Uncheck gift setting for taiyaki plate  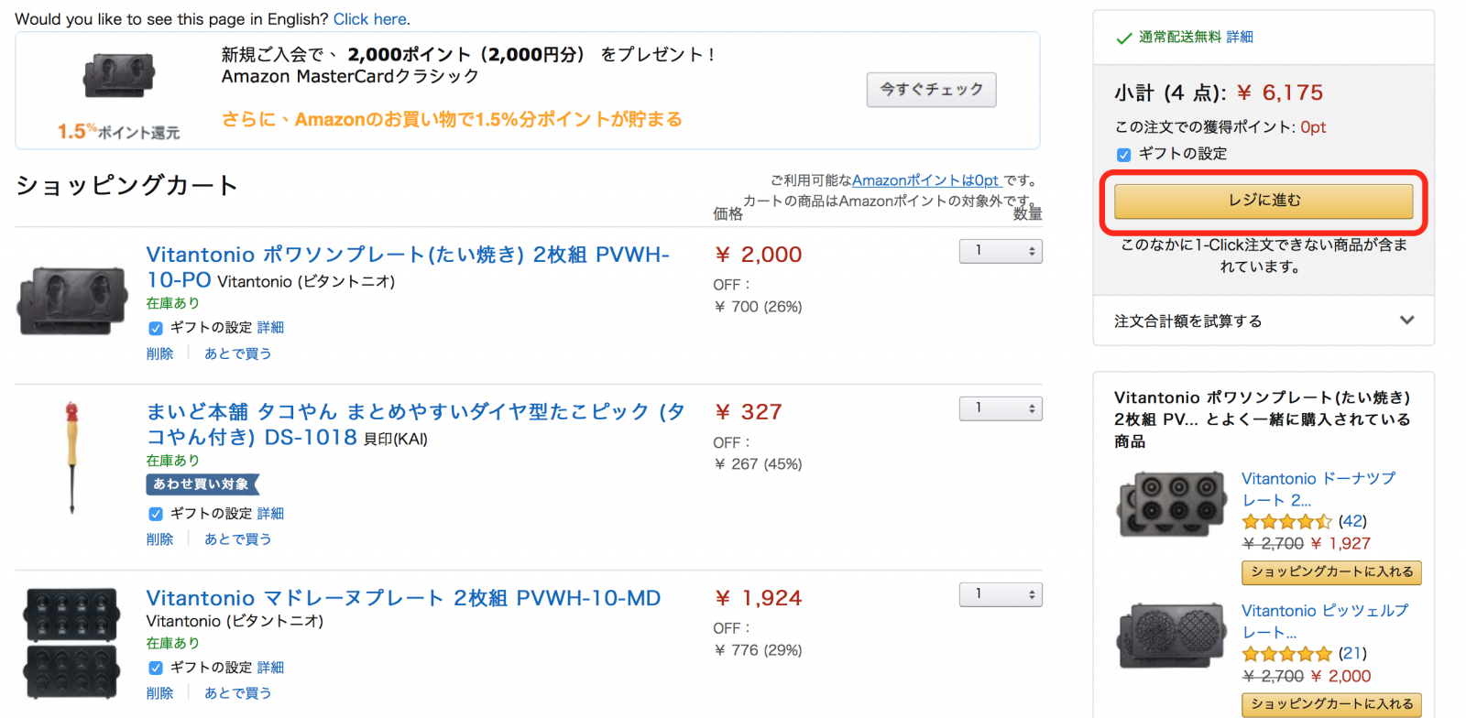(156, 328)
